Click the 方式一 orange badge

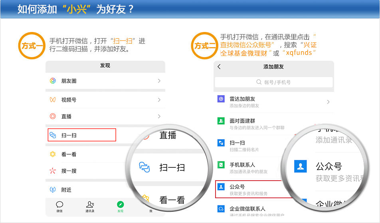32,46
